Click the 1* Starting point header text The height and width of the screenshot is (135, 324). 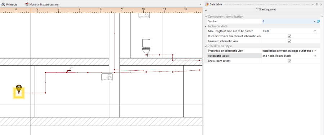(x=266, y=9)
